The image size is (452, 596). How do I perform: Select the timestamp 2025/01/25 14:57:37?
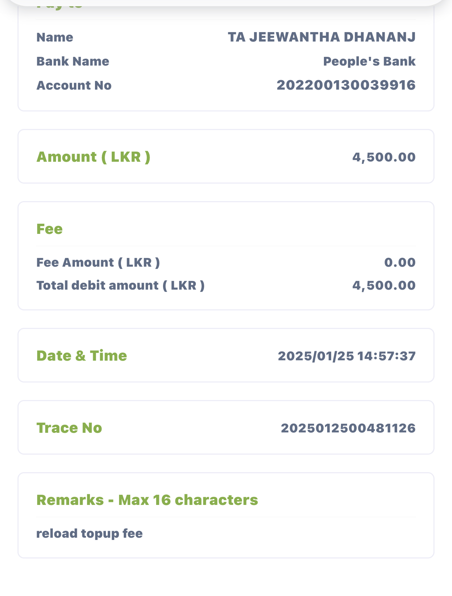(346, 356)
